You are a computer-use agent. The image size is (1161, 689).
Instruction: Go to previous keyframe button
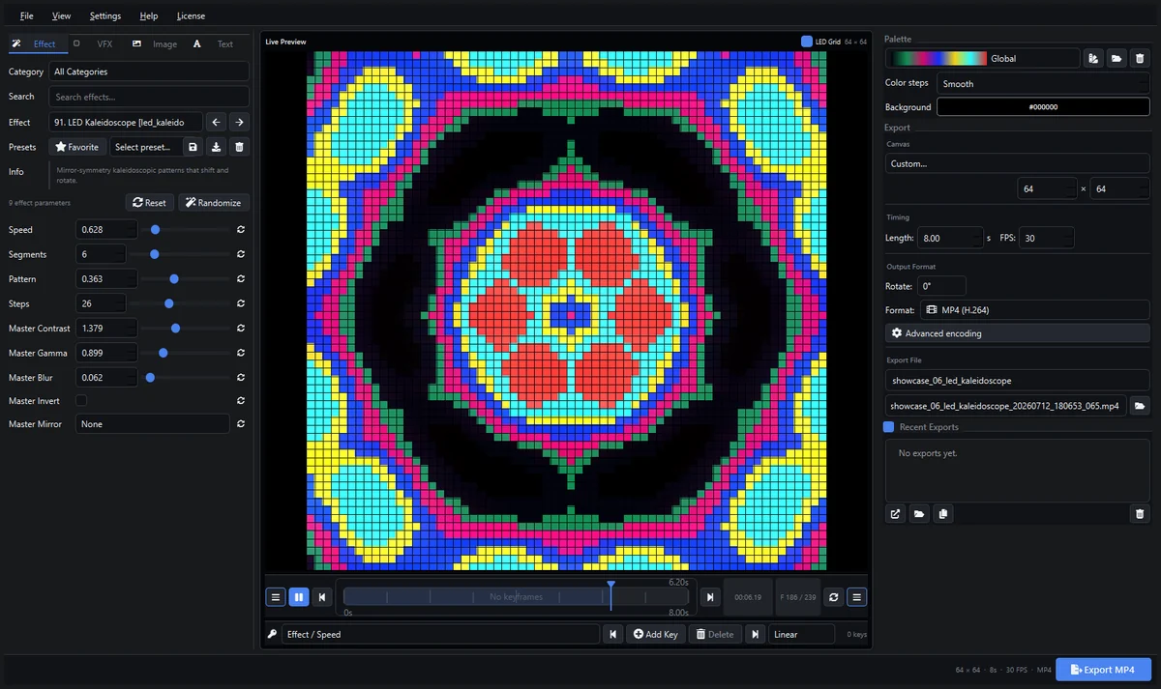click(x=612, y=634)
